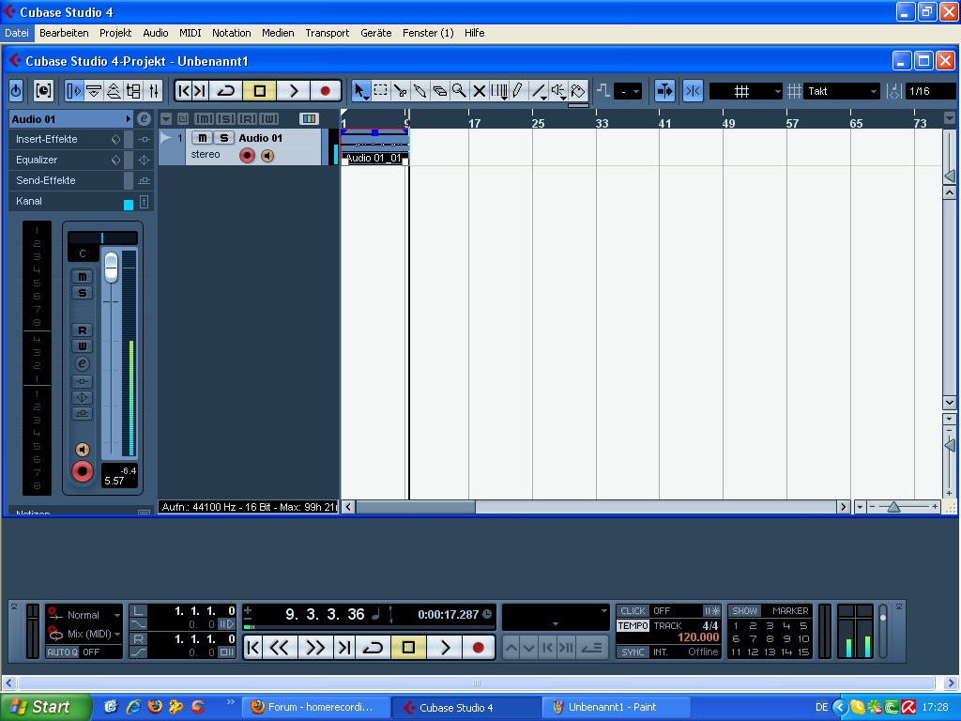This screenshot has width=961, height=721.
Task: Select the Split scissors tool
Action: click(400, 91)
